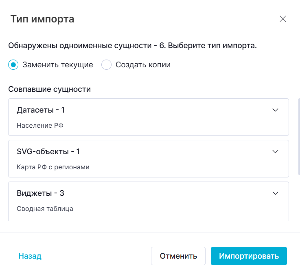The width and height of the screenshot is (300, 277).
Task: Select the 'Сводная таблица' widget entry
Action: [45, 209]
